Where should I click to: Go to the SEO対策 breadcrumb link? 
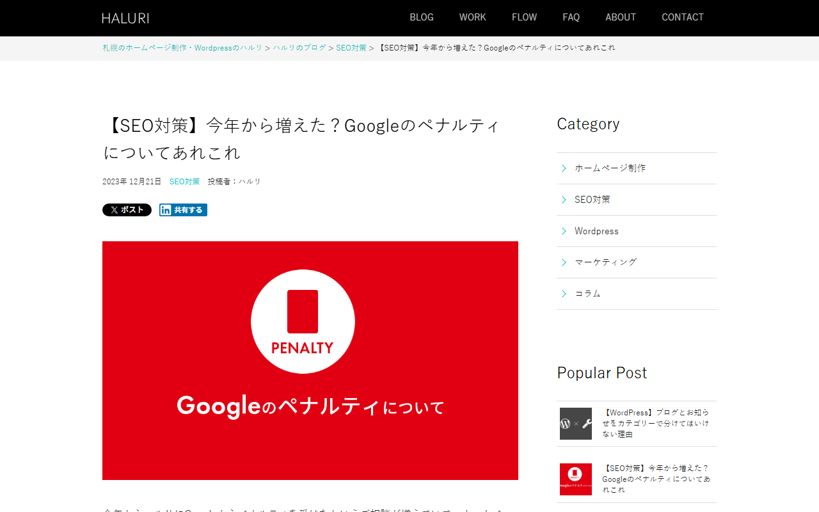(x=351, y=48)
